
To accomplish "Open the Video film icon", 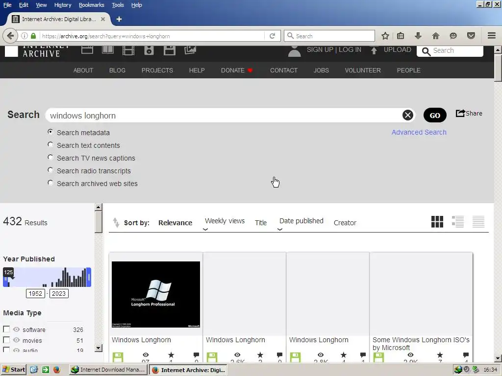I will [x=128, y=50].
